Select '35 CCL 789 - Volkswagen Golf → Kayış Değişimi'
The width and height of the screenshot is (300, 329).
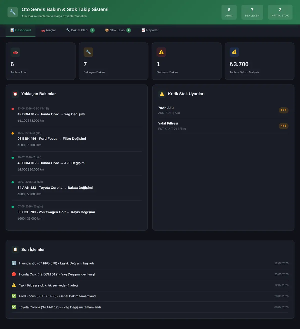pos(56,212)
